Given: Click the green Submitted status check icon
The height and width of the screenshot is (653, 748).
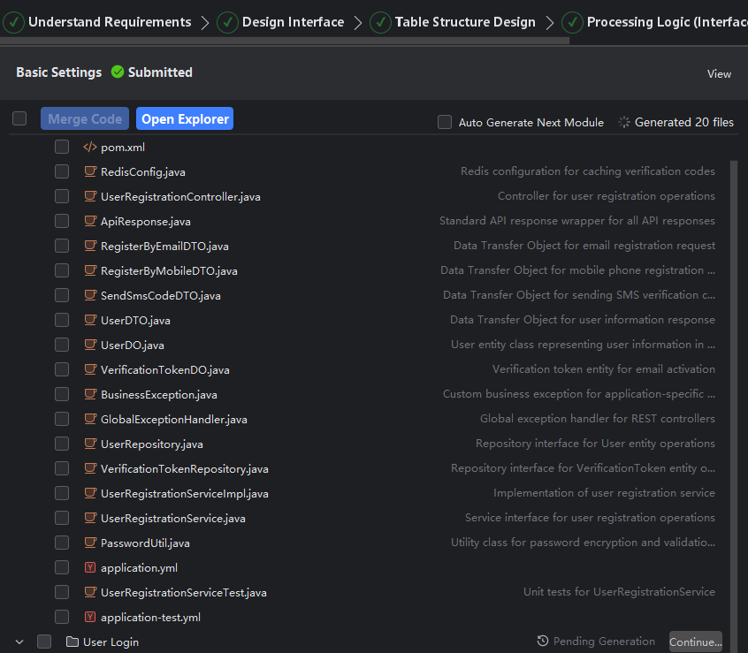Looking at the screenshot, I should point(118,72).
